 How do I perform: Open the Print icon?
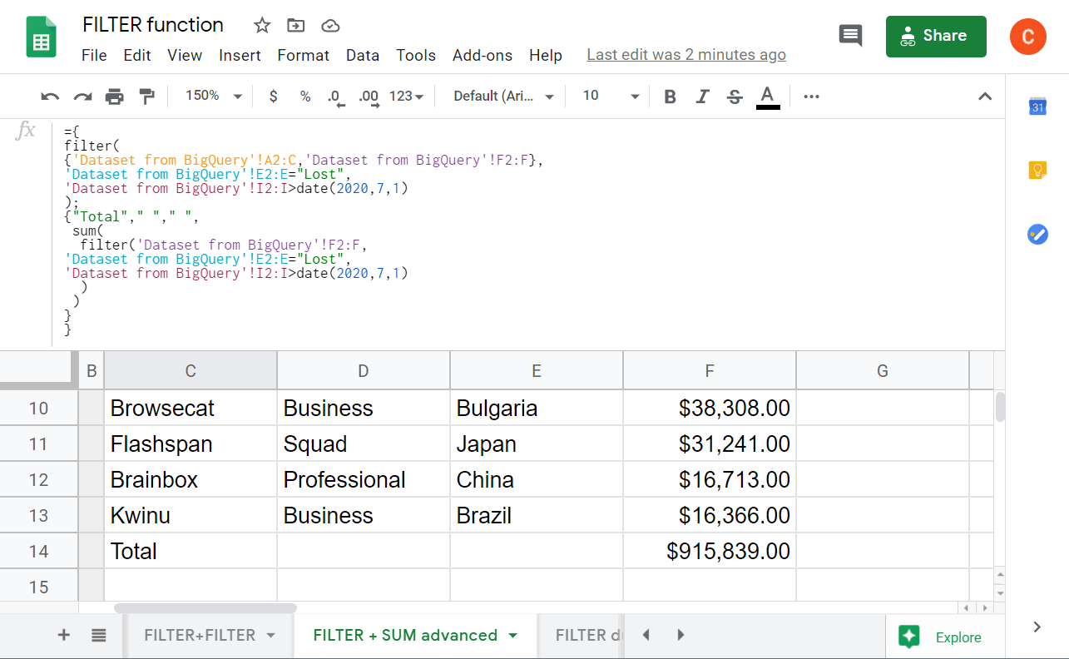pyautogui.click(x=114, y=96)
